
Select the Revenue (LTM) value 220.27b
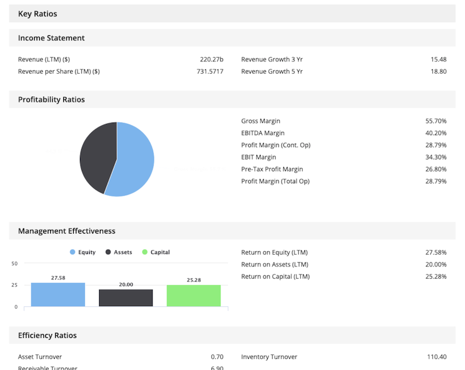211,59
